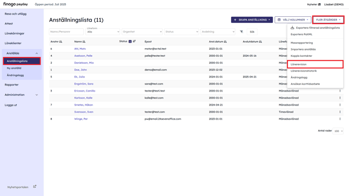The image size is (349, 196).
Task: Open Ny anställd in sidebar
Action: tap(14, 68)
